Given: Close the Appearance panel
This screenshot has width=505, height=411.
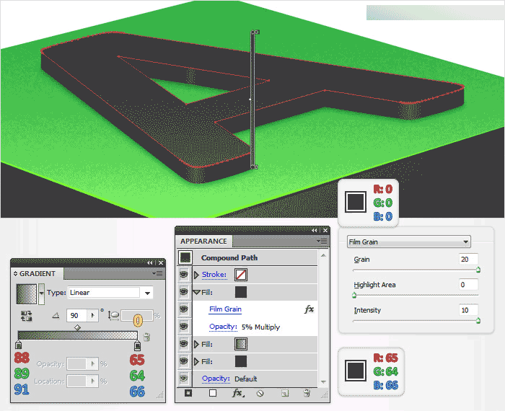Looking at the screenshot, I should point(325,230).
